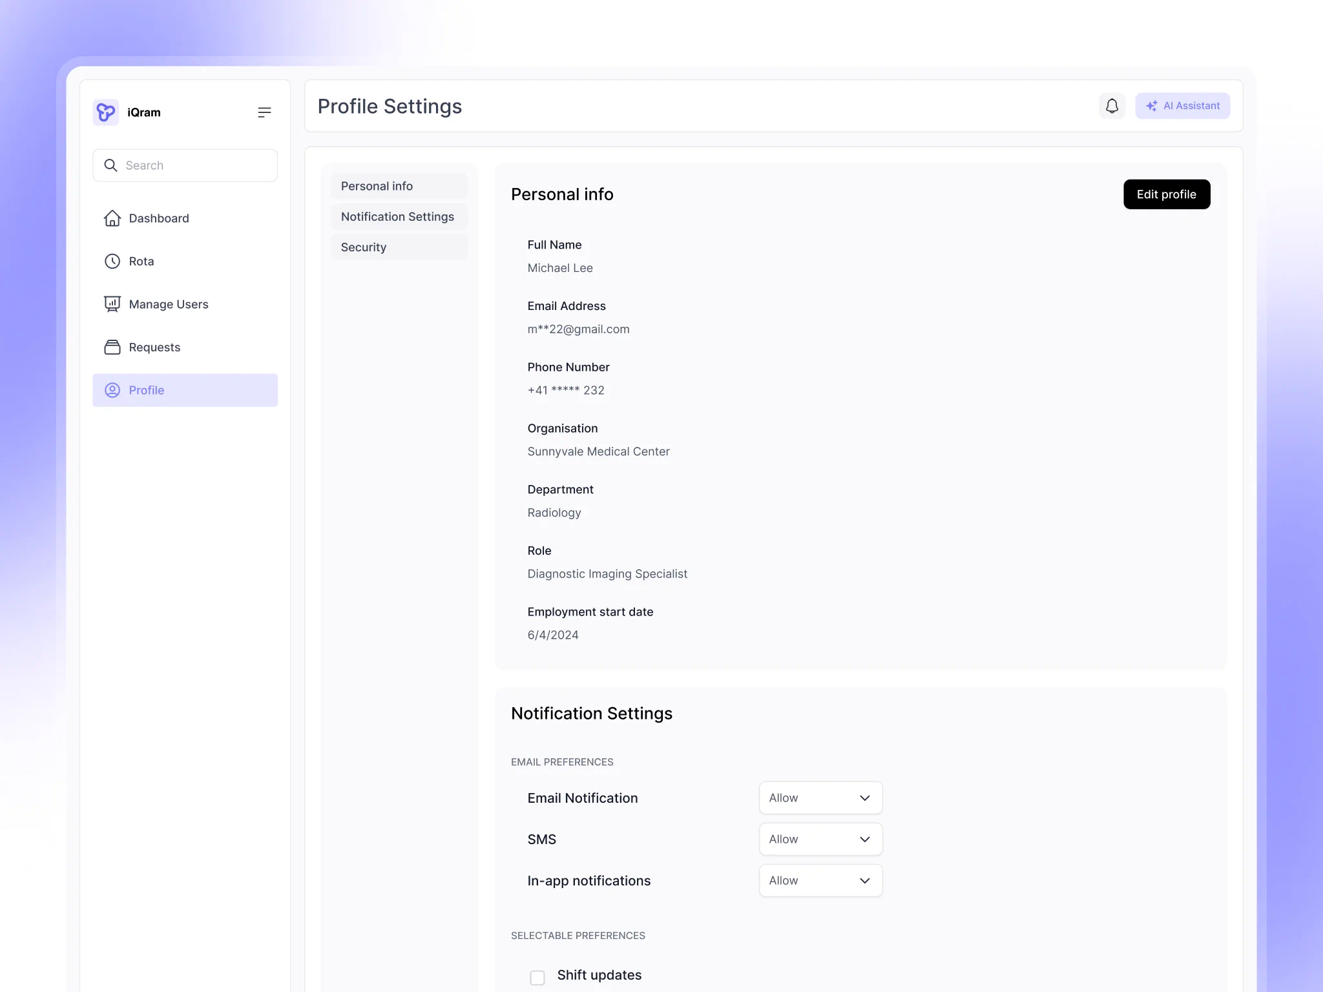Click the Manage Users presentation icon
Screen dimensions: 1323x992
pos(112,304)
